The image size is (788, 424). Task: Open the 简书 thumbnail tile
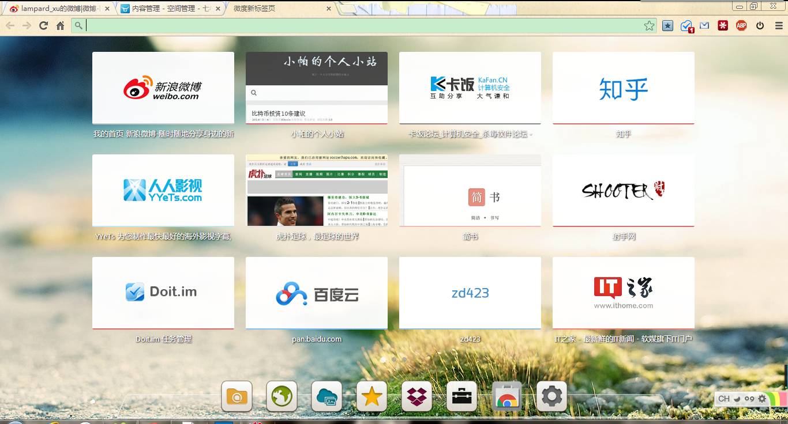tap(470, 190)
